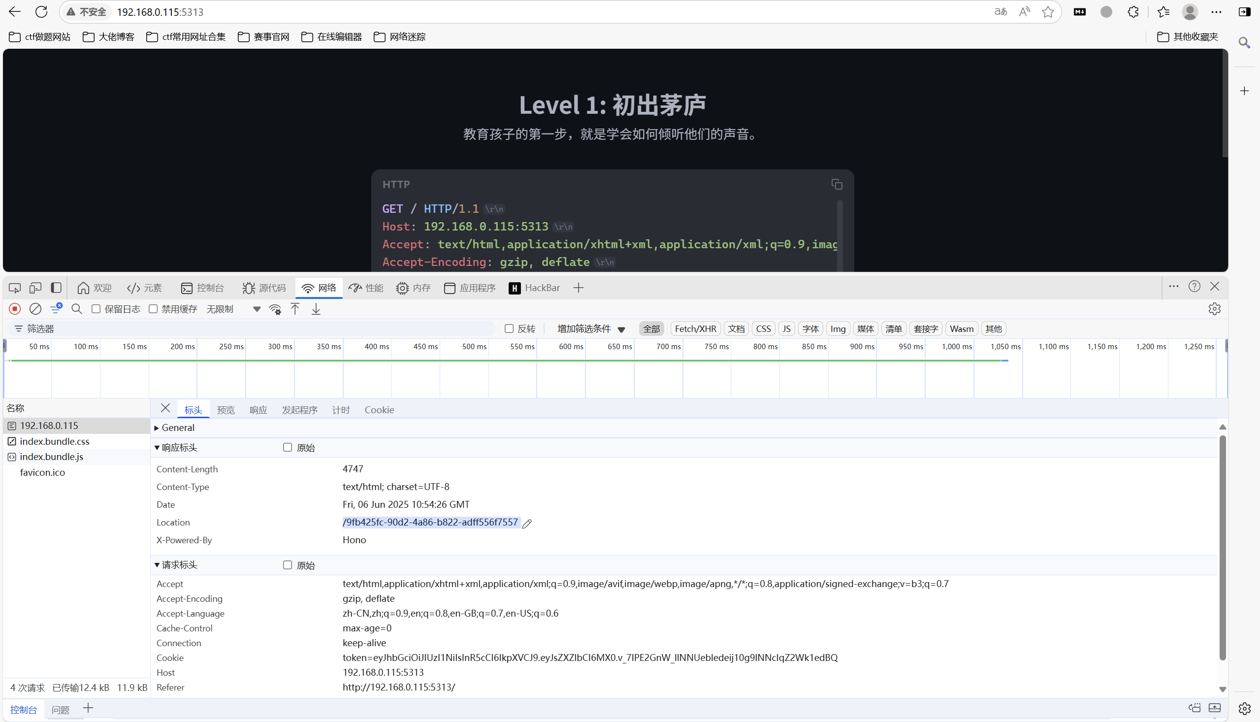Import a HAR file
This screenshot has width=1260, height=722.
point(295,309)
